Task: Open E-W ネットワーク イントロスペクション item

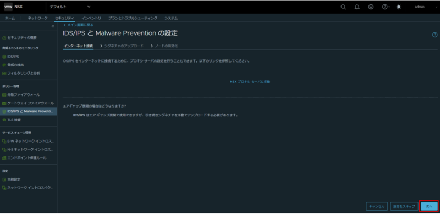Action: pos(30,141)
